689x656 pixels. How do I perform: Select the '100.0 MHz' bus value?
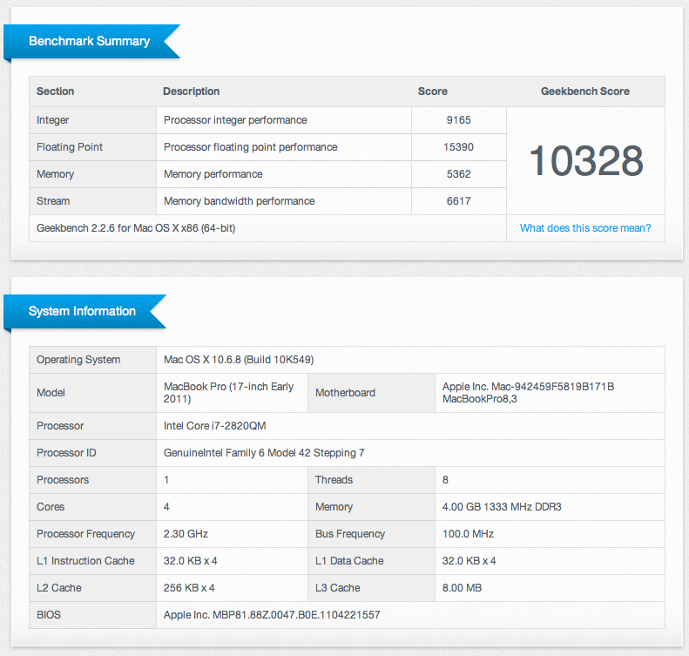tap(468, 534)
